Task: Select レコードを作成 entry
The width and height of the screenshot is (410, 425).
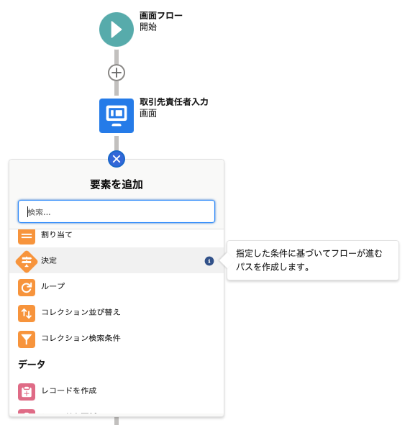Action: click(69, 390)
